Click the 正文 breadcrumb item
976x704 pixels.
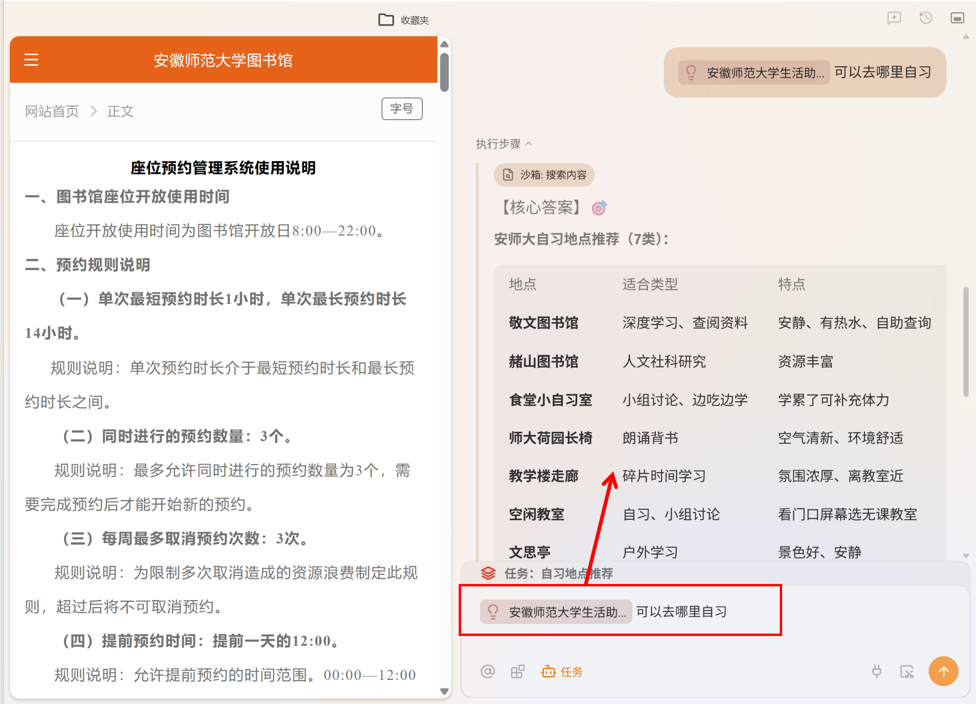click(121, 111)
